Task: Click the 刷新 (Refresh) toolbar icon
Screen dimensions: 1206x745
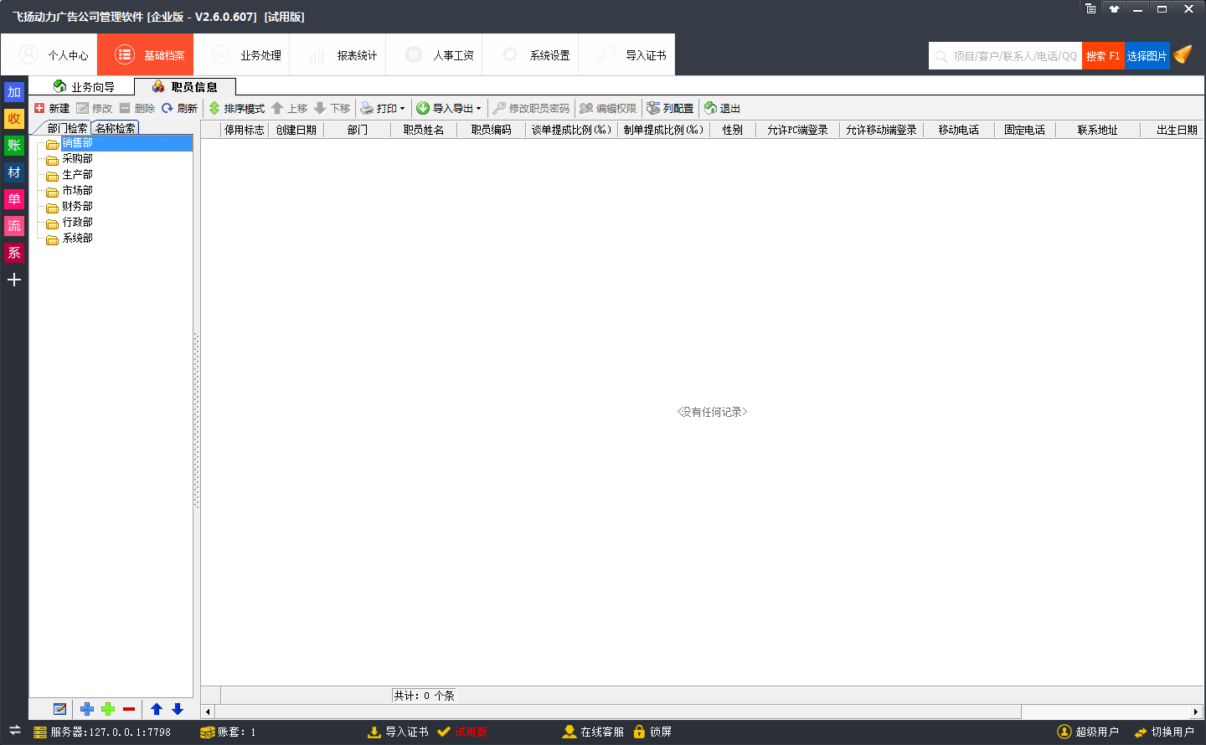Action: (167, 108)
